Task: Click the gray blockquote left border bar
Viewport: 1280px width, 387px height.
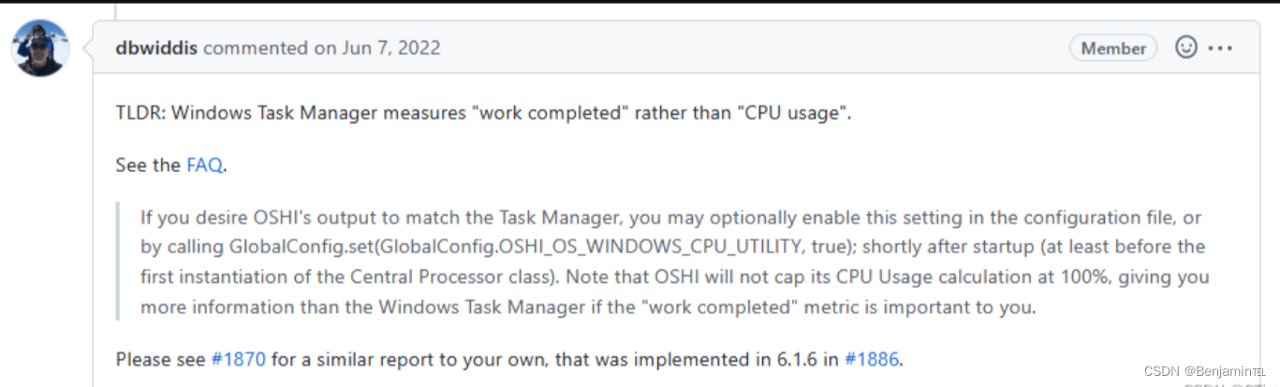Action: click(118, 263)
